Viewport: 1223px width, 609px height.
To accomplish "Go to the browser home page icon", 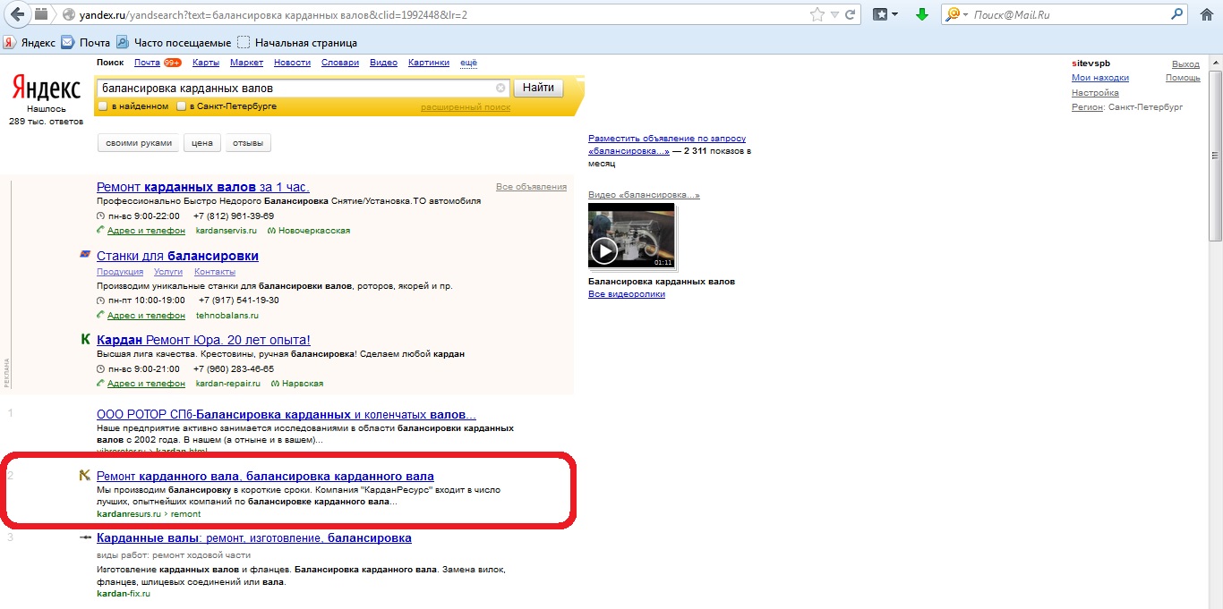I will point(1206,14).
